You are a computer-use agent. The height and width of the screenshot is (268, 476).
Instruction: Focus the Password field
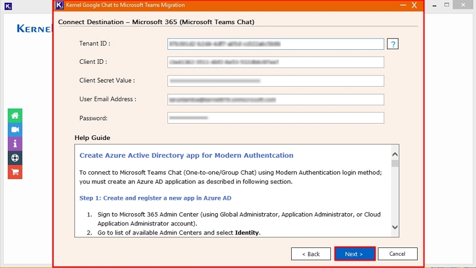coord(276,118)
